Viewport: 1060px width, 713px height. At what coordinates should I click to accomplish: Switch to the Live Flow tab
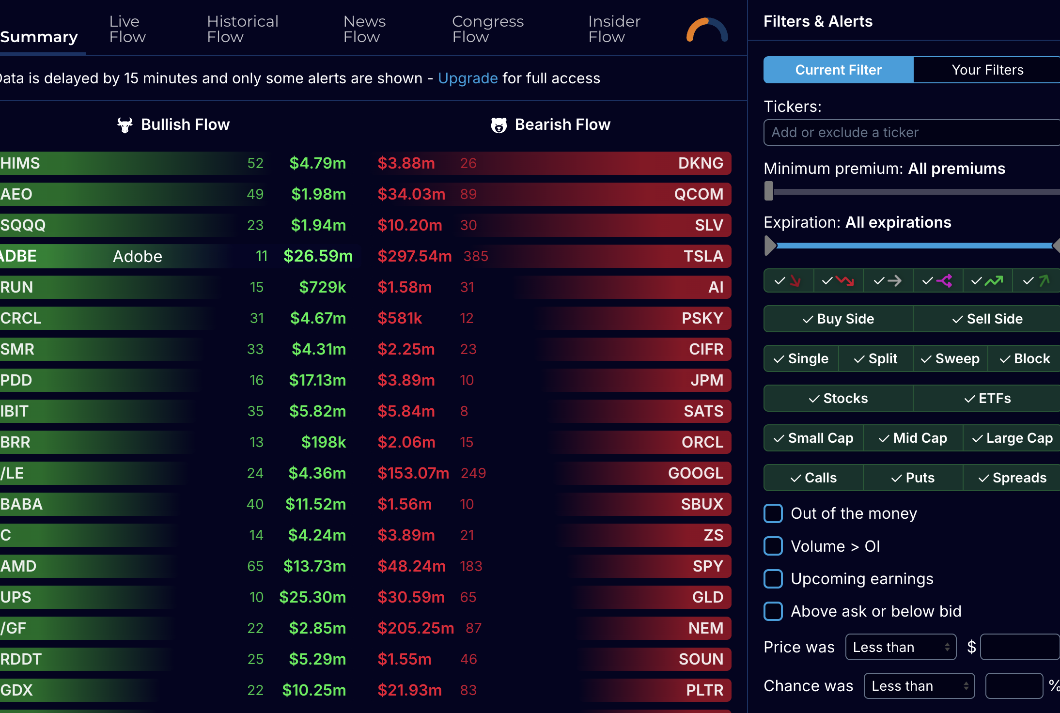click(x=127, y=29)
